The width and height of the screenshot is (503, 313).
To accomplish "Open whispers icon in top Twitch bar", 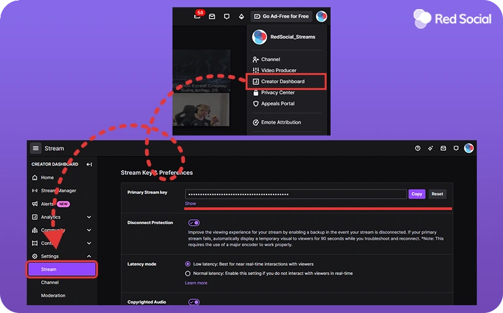I will coord(227,16).
